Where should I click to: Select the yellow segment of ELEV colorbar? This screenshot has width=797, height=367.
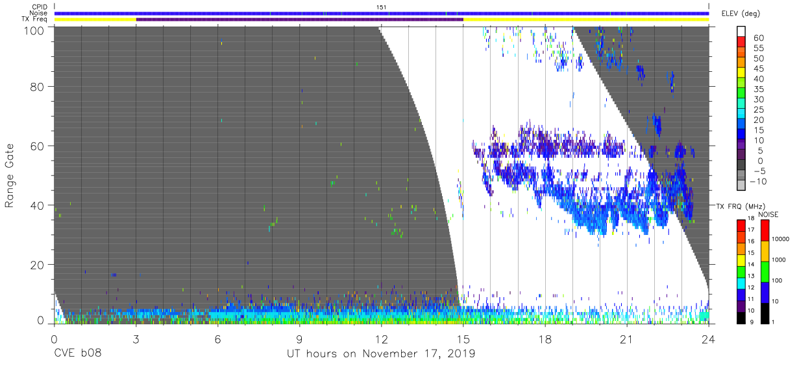741,74
